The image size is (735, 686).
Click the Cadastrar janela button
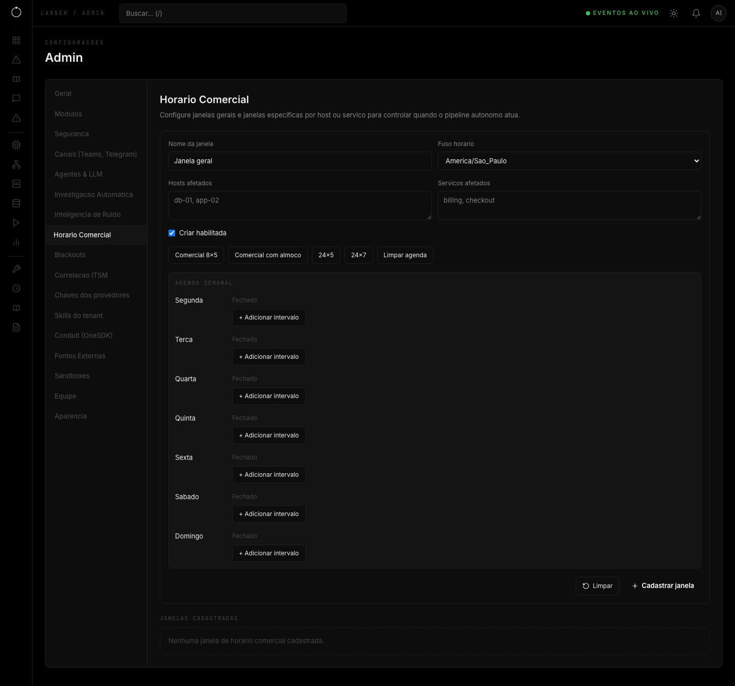click(663, 586)
